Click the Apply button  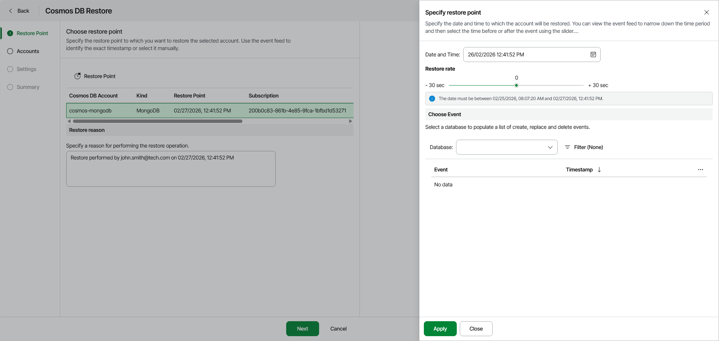440,329
